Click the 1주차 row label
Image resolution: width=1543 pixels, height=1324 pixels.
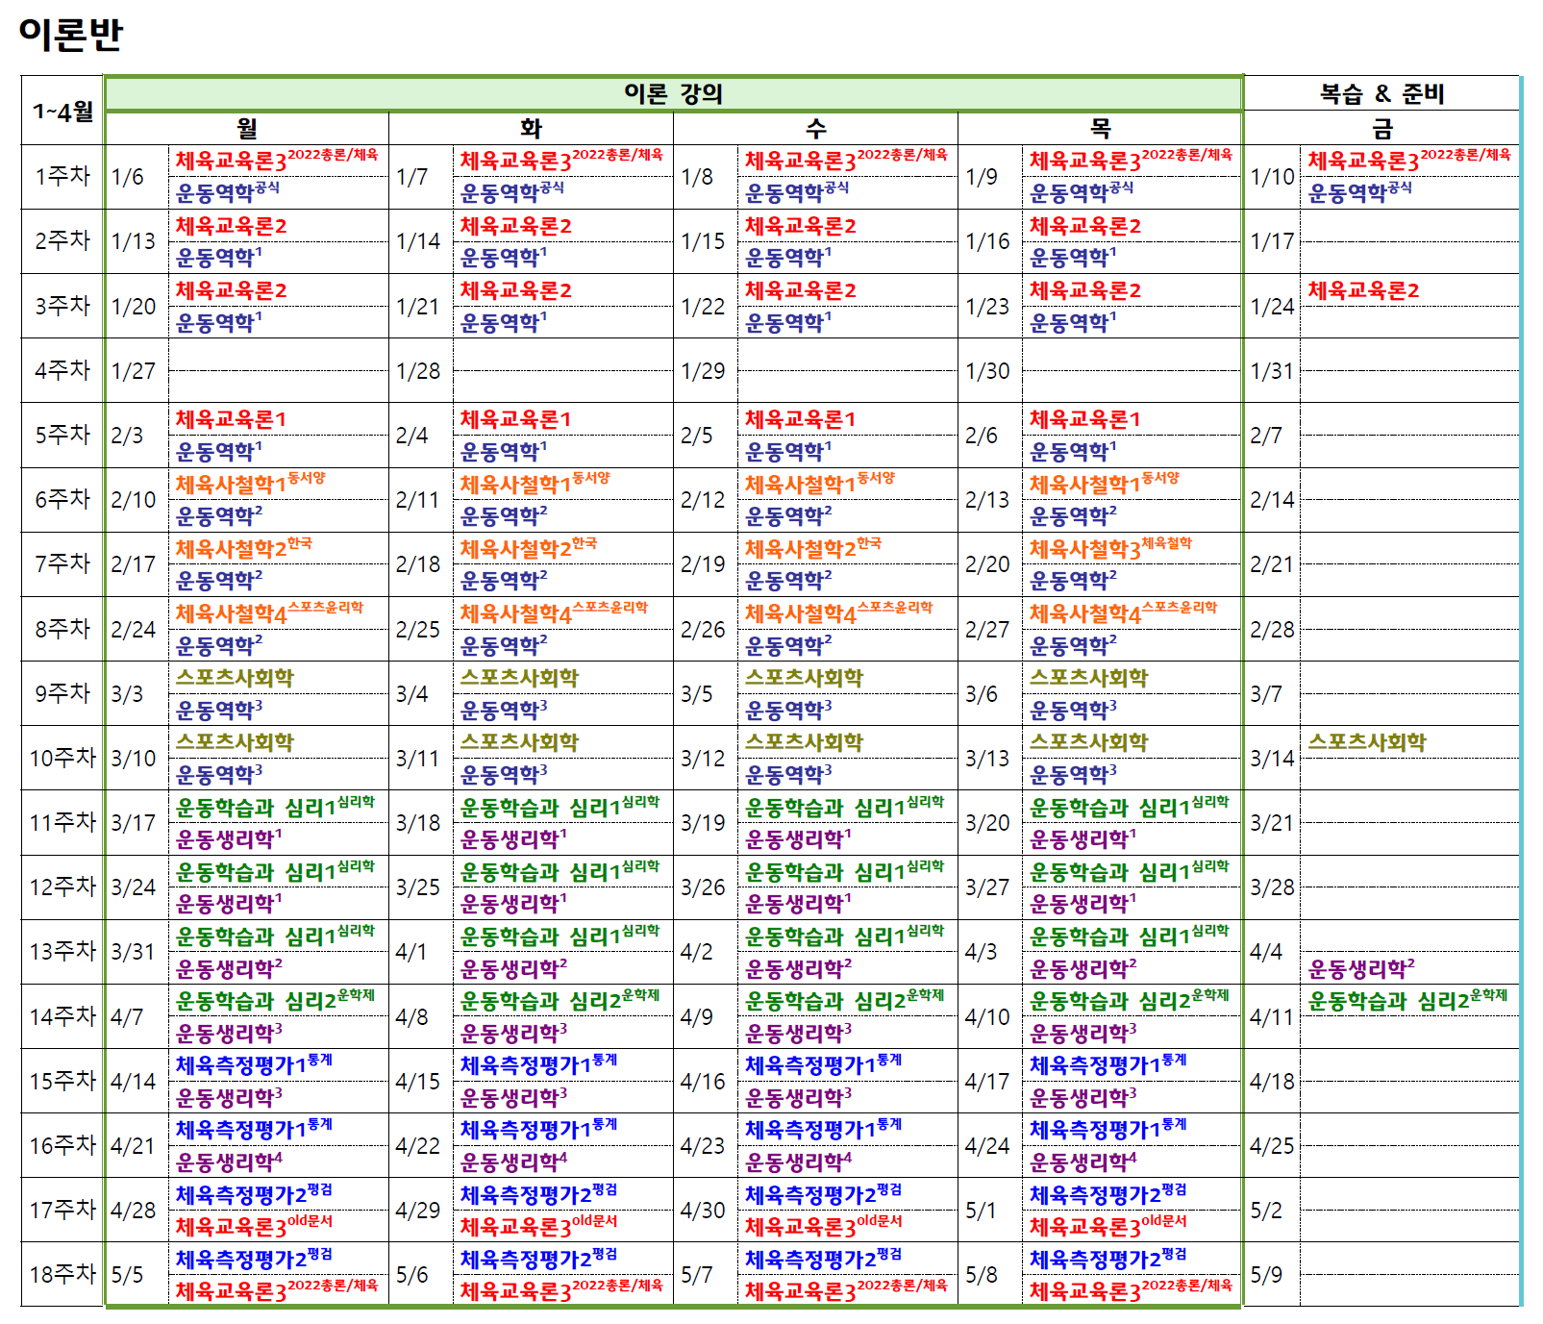click(x=62, y=177)
